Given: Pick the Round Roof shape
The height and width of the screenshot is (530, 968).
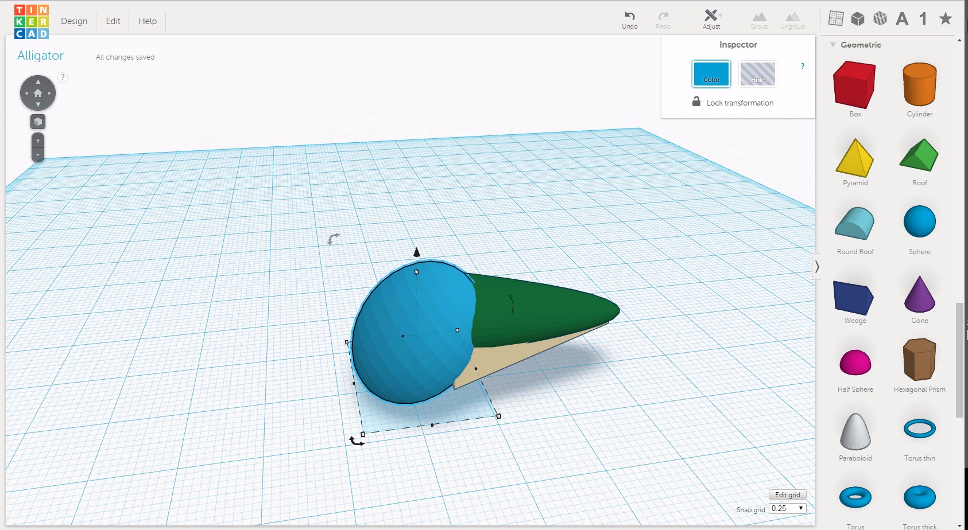Looking at the screenshot, I should (855, 224).
